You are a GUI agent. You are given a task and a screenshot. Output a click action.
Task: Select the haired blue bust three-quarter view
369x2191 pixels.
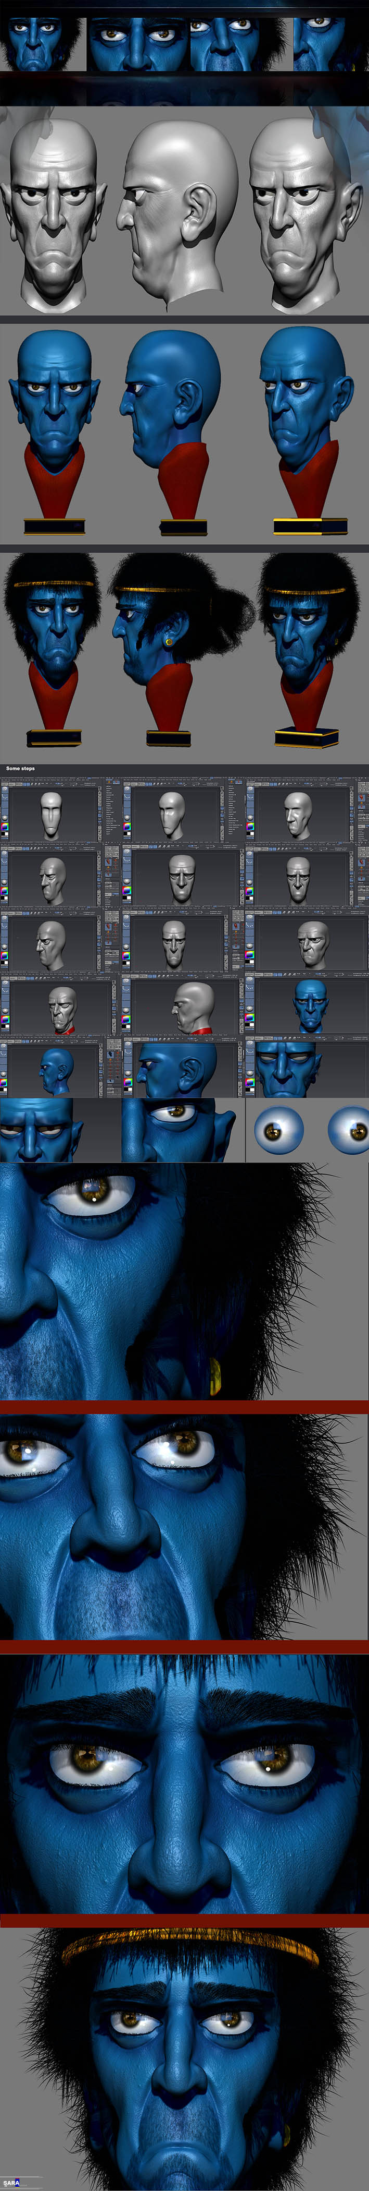[308, 650]
